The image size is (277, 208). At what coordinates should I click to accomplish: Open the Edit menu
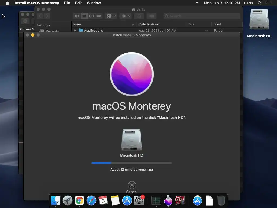coord(78,3)
